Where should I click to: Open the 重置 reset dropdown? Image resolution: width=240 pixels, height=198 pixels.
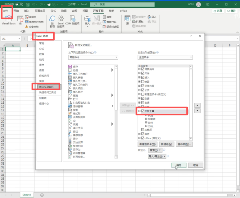(x=155, y=150)
